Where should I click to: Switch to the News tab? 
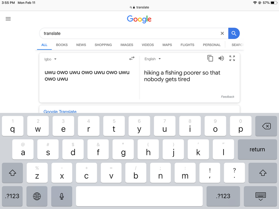[x=81, y=45]
